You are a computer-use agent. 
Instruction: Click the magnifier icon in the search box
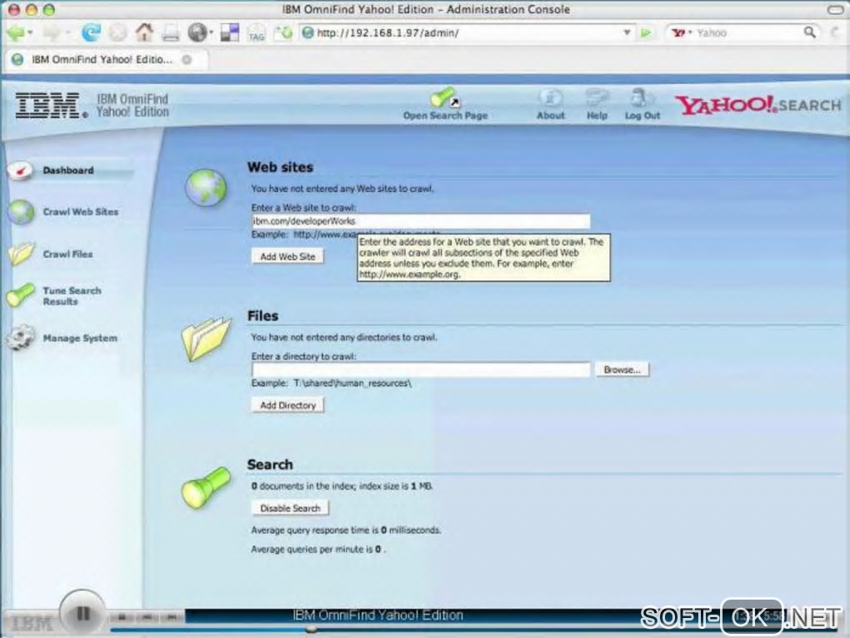[809, 33]
